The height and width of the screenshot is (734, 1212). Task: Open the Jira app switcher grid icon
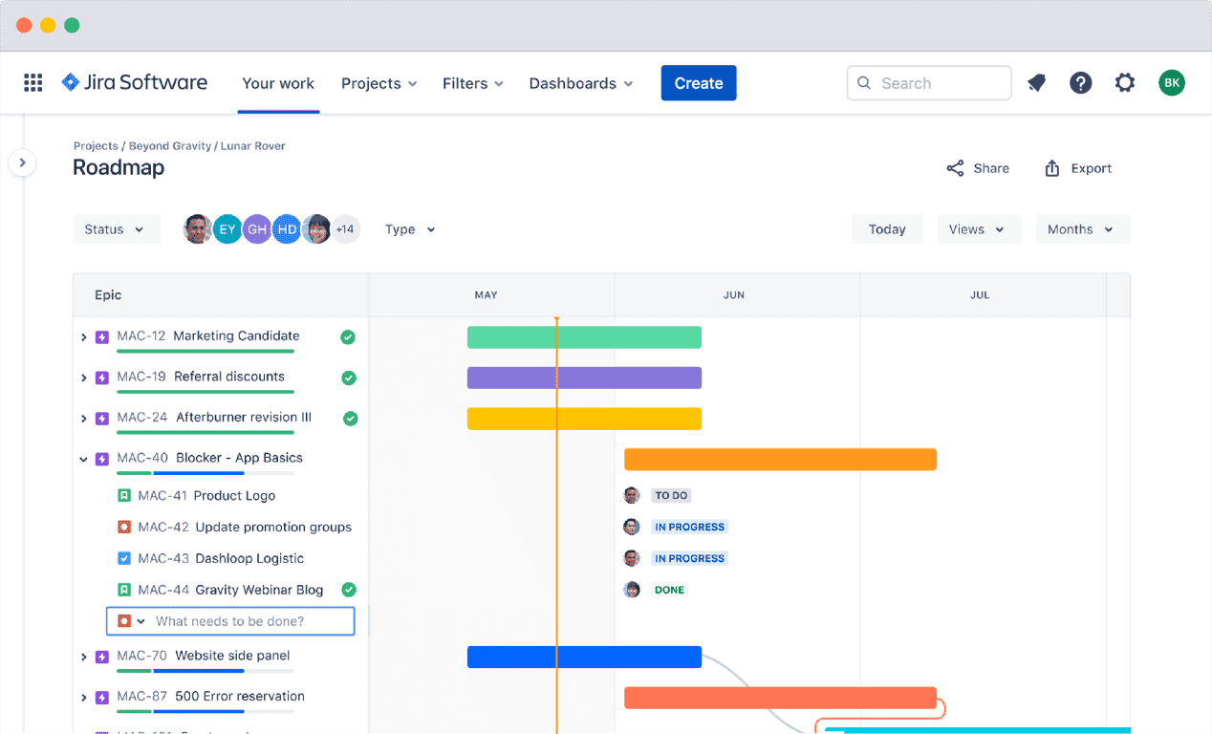click(x=32, y=82)
